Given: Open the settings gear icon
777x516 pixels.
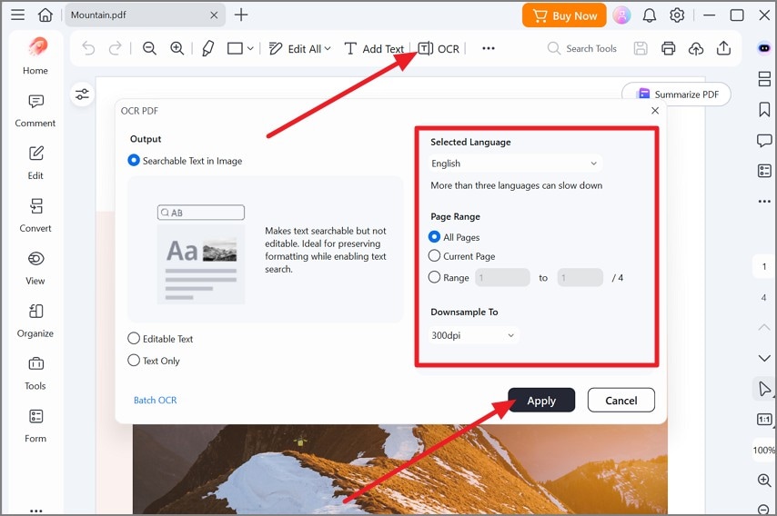Looking at the screenshot, I should point(677,15).
